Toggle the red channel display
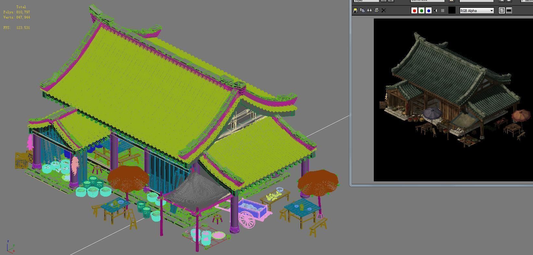 click(414, 11)
